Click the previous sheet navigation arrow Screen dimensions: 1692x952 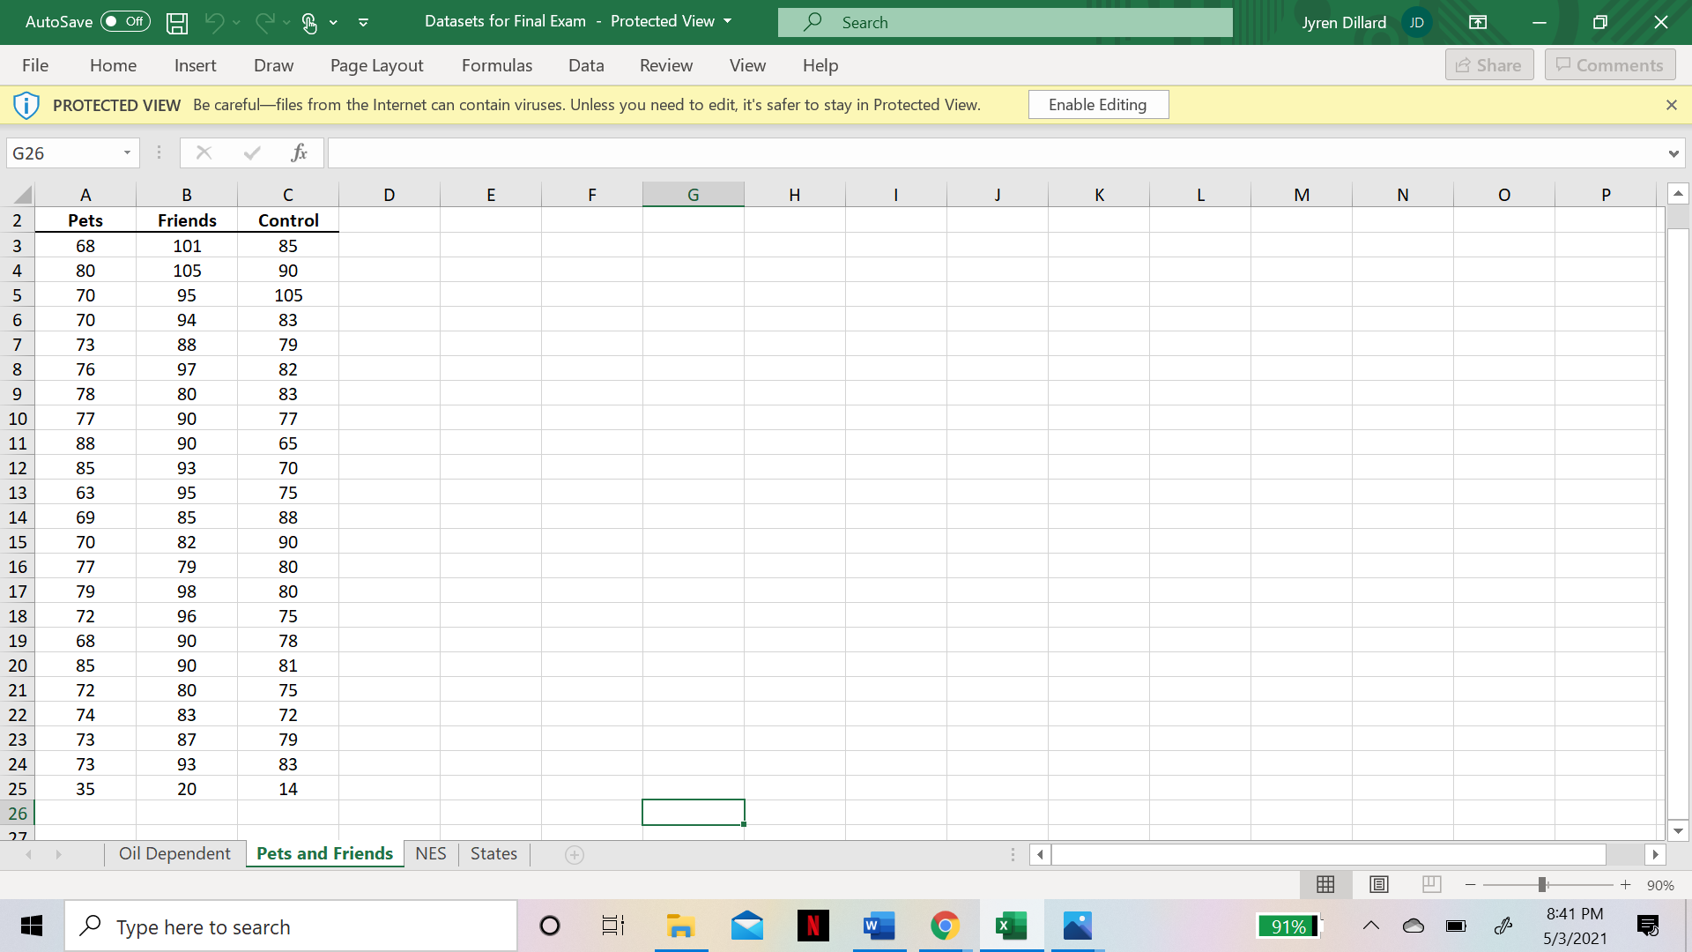[x=29, y=854]
